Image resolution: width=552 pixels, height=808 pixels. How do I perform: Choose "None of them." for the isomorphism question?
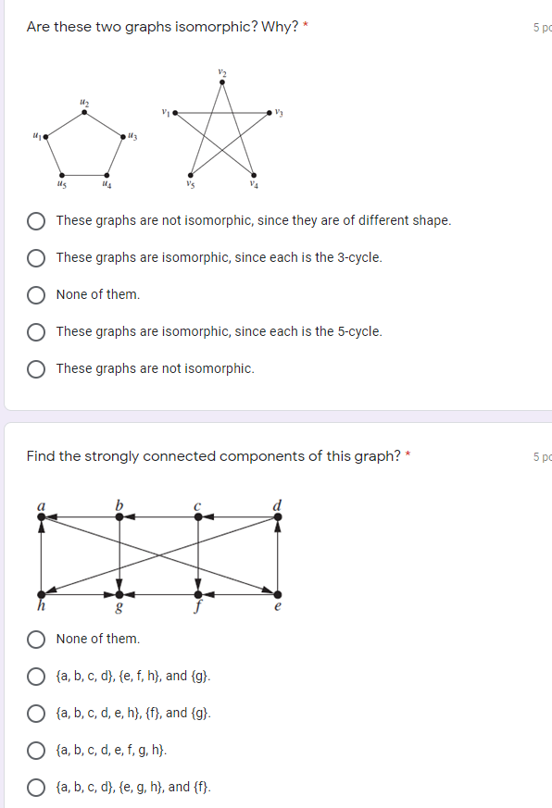(36, 294)
